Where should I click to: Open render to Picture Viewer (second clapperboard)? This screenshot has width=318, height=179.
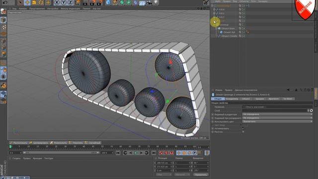click(92, 2)
